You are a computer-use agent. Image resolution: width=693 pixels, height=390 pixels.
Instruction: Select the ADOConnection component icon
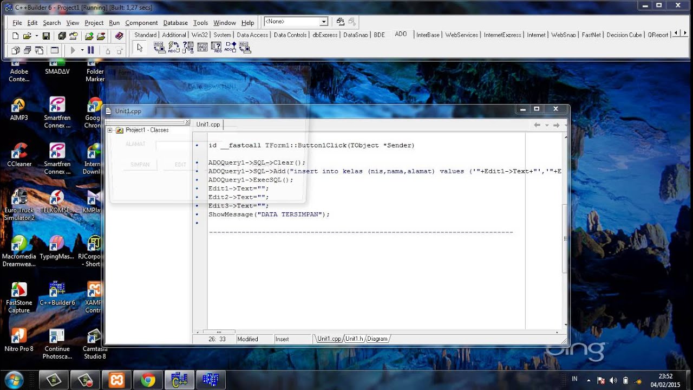159,48
